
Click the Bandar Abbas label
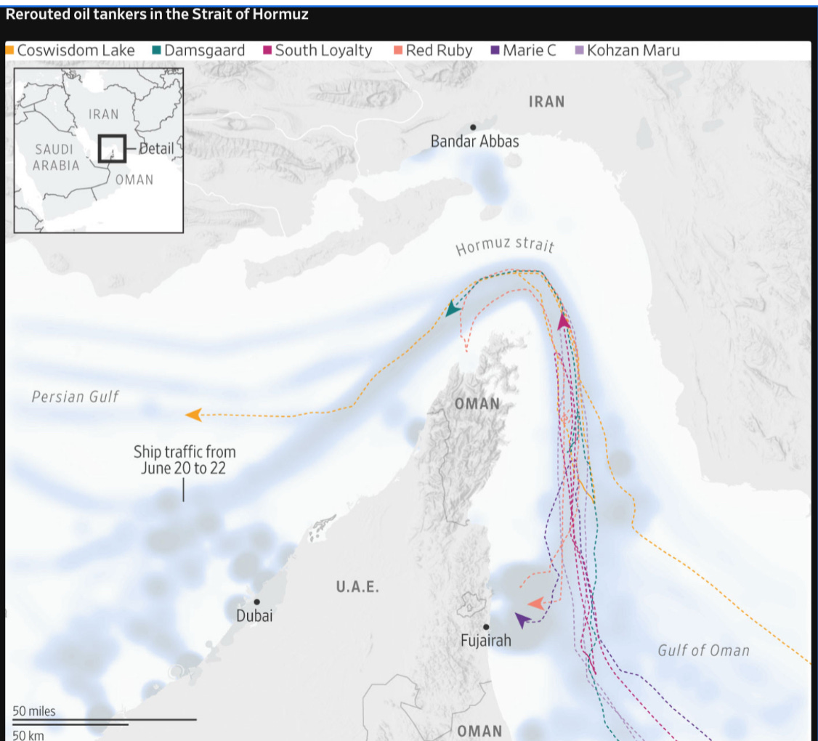(474, 142)
